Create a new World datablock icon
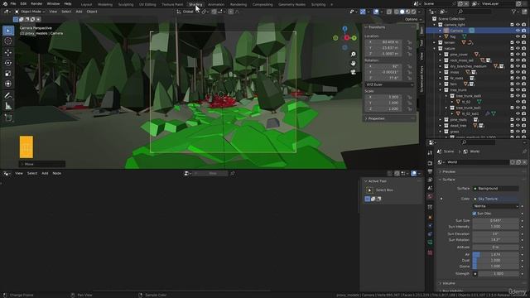Screen dimensions: 530x298 coord(518,162)
